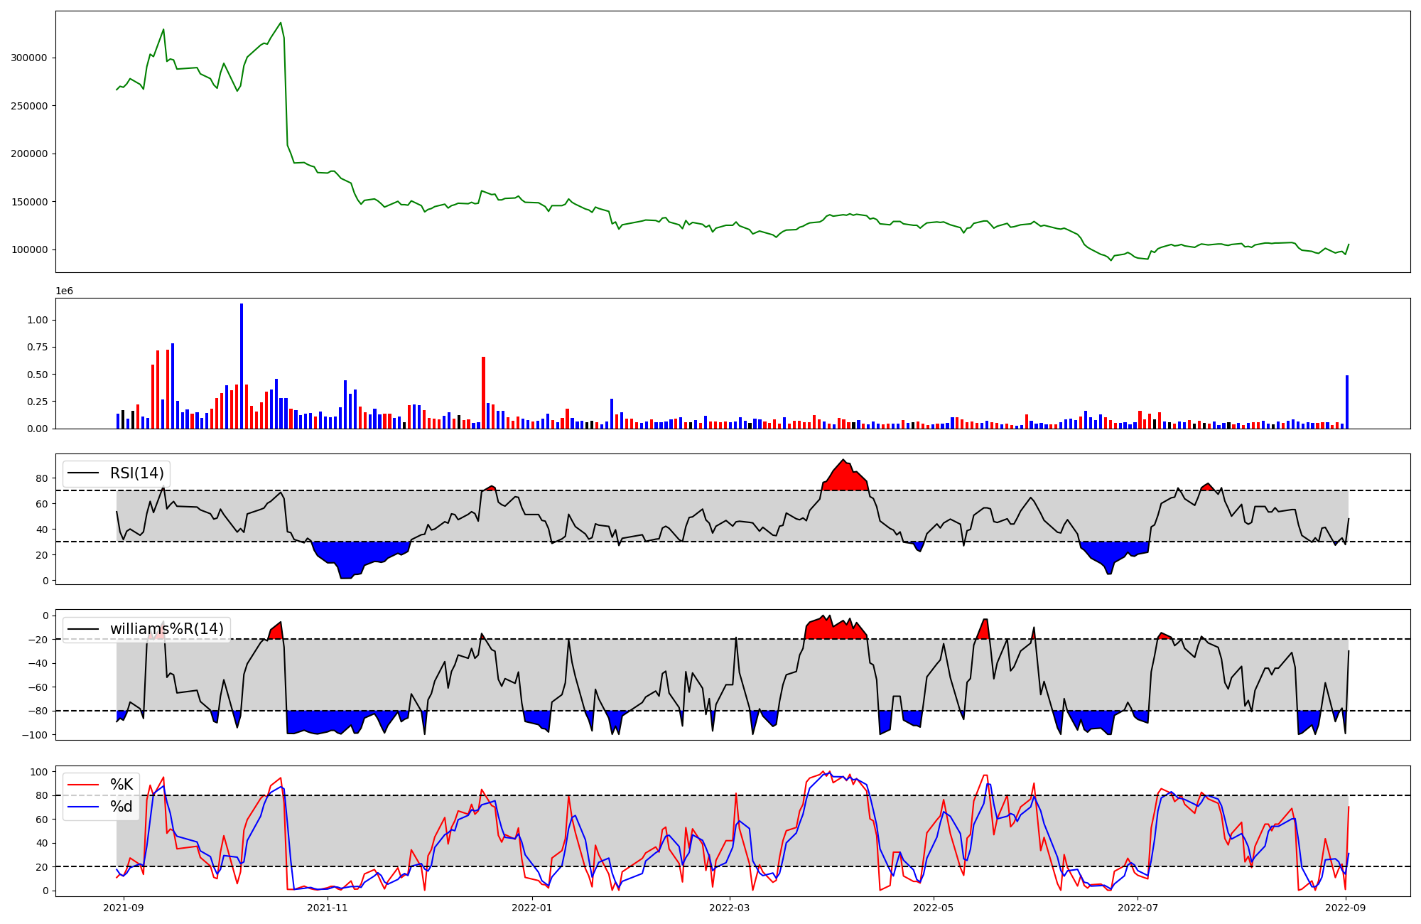Click the 2022-07 x-axis tick label
Viewport: 1421px width, 924px height.
tap(1138, 908)
